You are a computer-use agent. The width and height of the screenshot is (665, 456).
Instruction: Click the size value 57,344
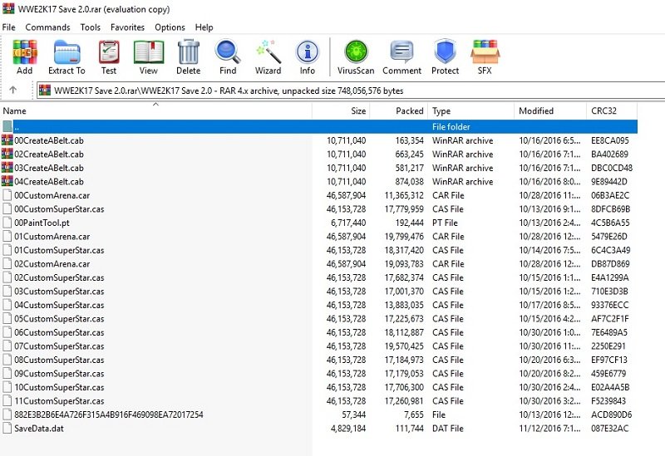click(x=354, y=414)
